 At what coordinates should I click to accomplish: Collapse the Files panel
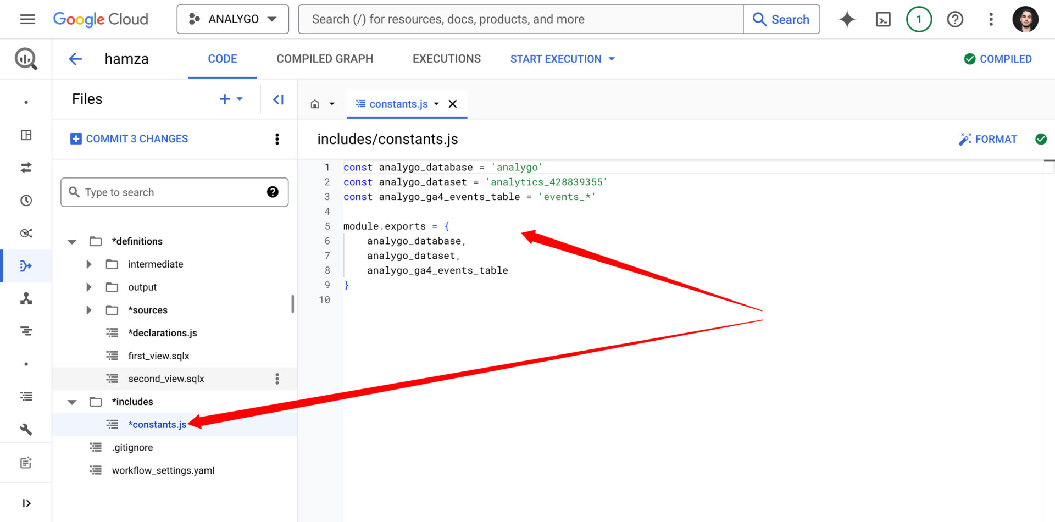tap(279, 99)
